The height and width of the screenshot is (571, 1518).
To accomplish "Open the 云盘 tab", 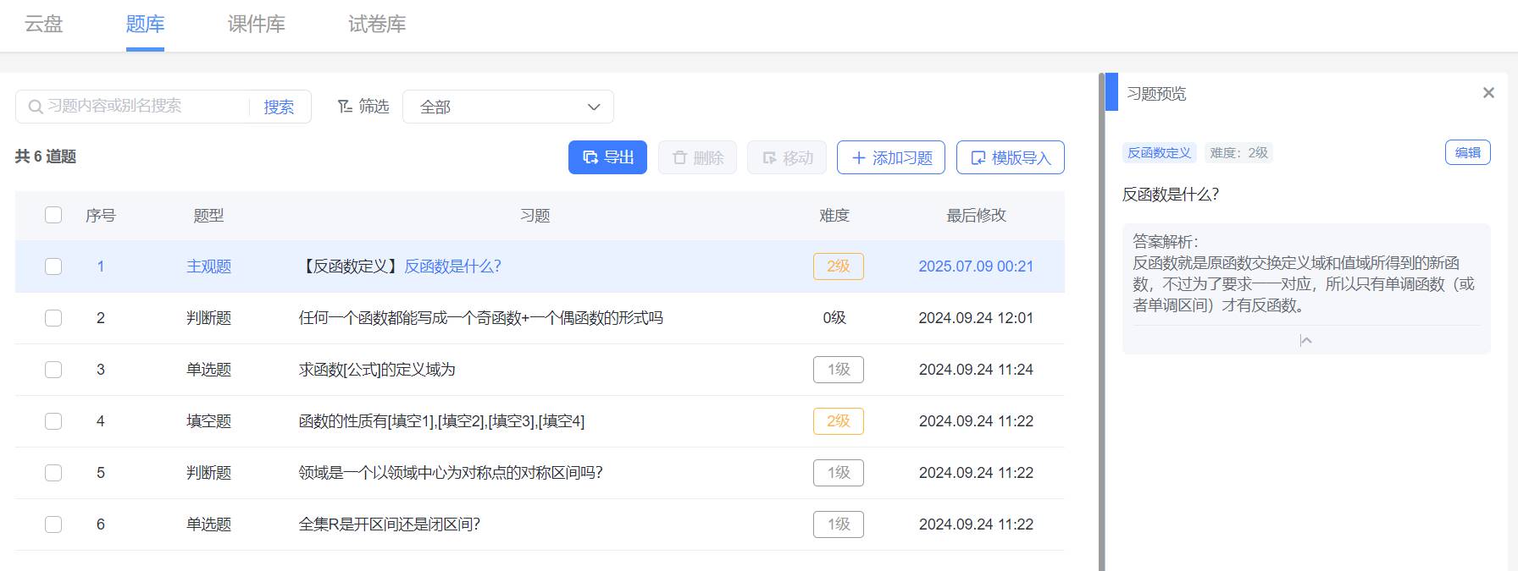I will click(x=43, y=25).
